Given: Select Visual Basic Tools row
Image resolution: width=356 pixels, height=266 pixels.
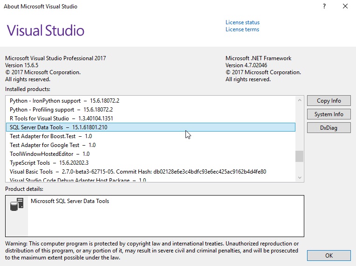Looking at the screenshot, I should 151,172.
